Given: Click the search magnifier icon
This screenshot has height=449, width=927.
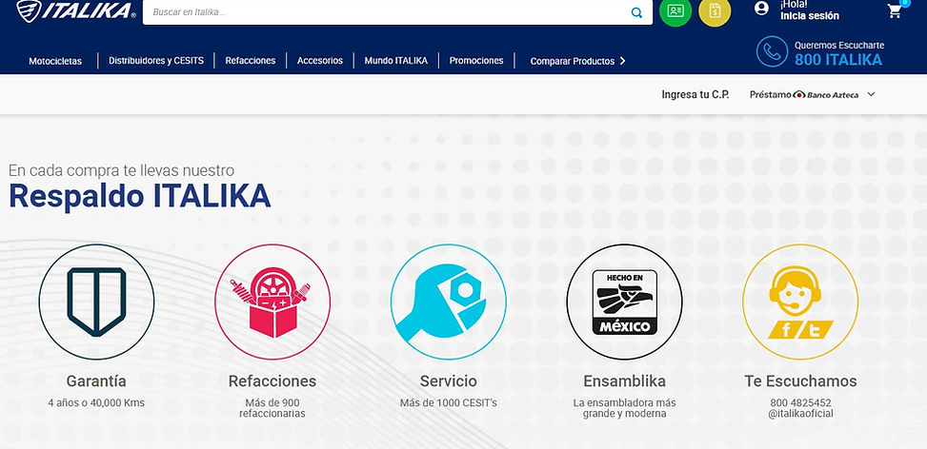Looking at the screenshot, I should coord(636,12).
